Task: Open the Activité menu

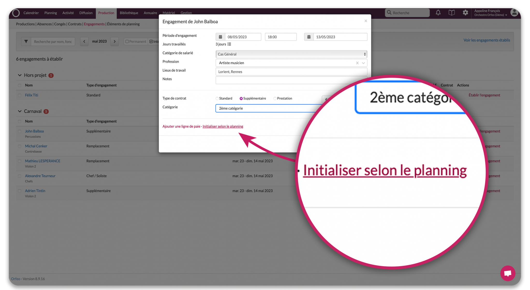Action: pos(68,13)
